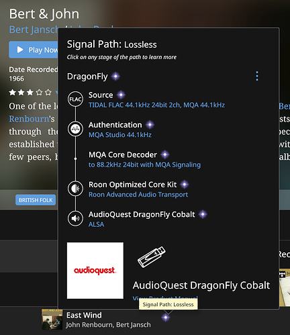Click the purple star beside Authentication

tap(150, 125)
